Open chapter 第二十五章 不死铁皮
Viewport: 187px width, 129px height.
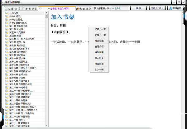click(x=20, y=104)
